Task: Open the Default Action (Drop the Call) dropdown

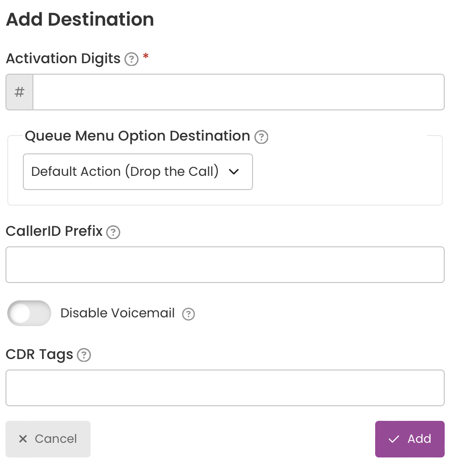Action: [x=138, y=172]
